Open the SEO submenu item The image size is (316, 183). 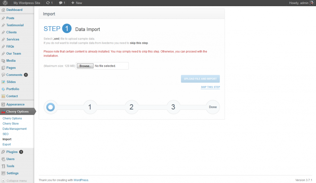point(6,134)
